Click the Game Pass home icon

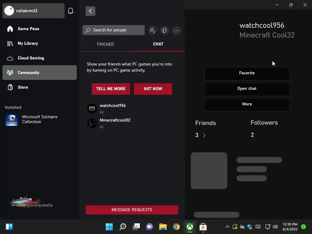pyautogui.click(x=10, y=29)
